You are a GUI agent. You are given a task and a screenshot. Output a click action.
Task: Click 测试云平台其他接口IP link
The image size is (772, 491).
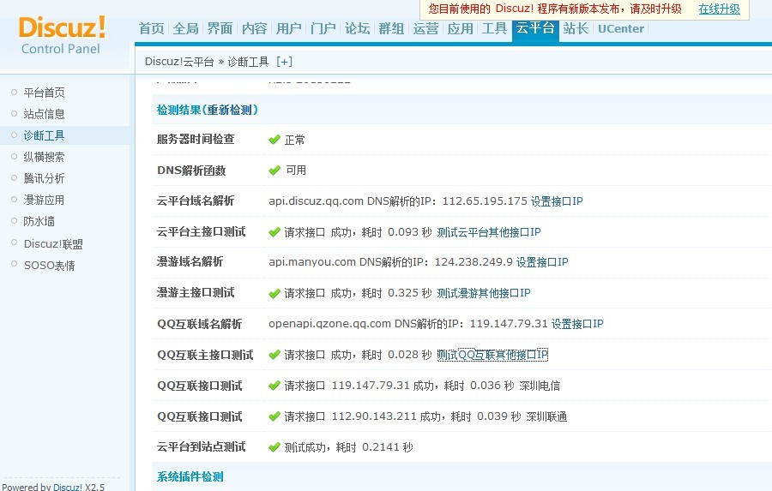pos(488,232)
